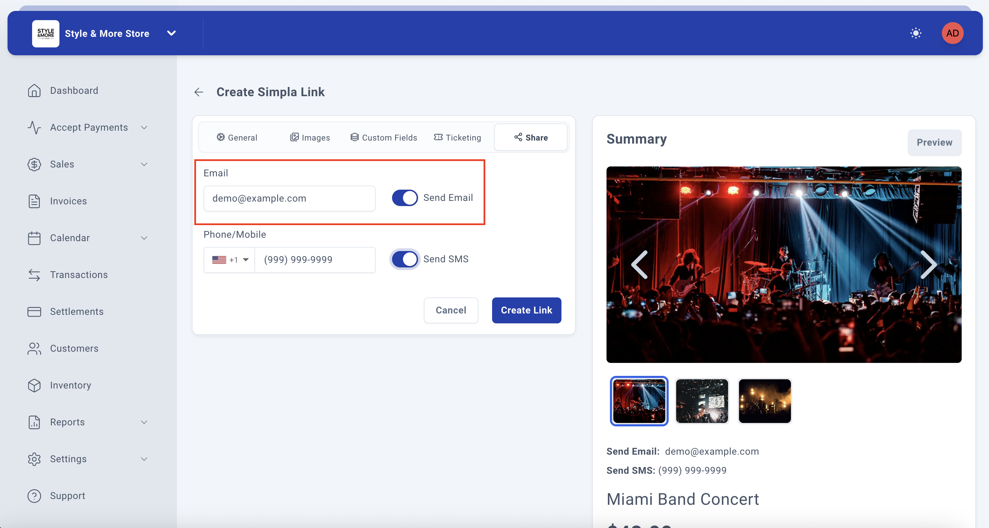
Task: Show previous image with left carousel arrow
Action: [x=640, y=265]
